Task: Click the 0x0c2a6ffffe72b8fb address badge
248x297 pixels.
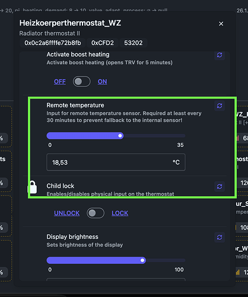Action: click(x=53, y=43)
